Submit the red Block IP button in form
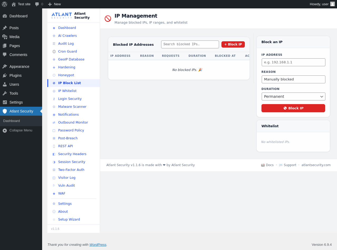The image size is (337, 250). pyautogui.click(x=293, y=108)
